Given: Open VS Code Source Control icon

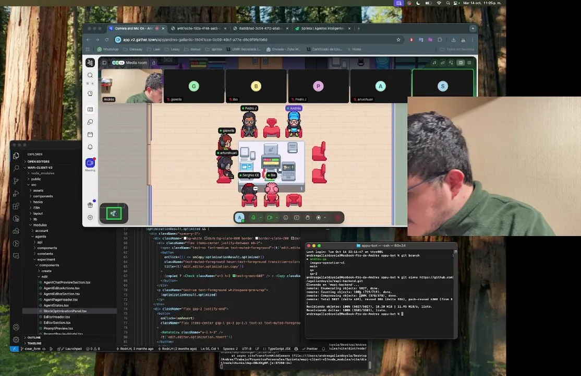Looking at the screenshot, I should (16, 181).
